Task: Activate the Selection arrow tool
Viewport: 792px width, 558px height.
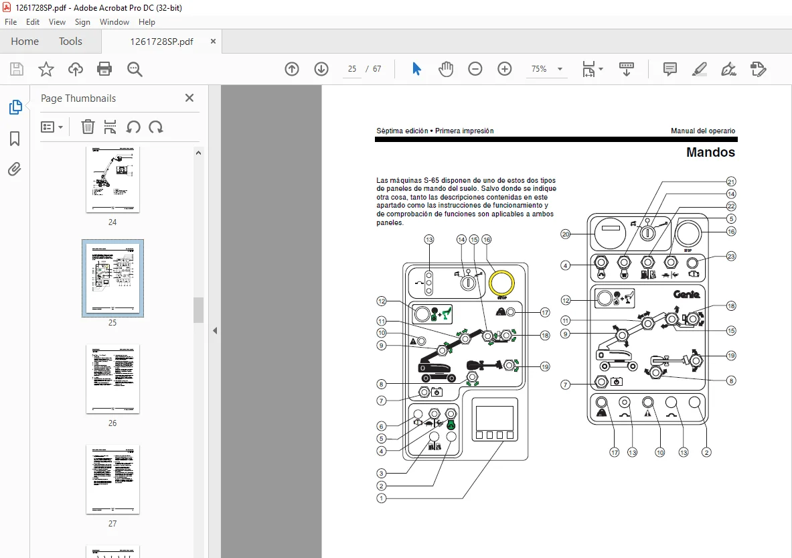Action: (x=416, y=69)
